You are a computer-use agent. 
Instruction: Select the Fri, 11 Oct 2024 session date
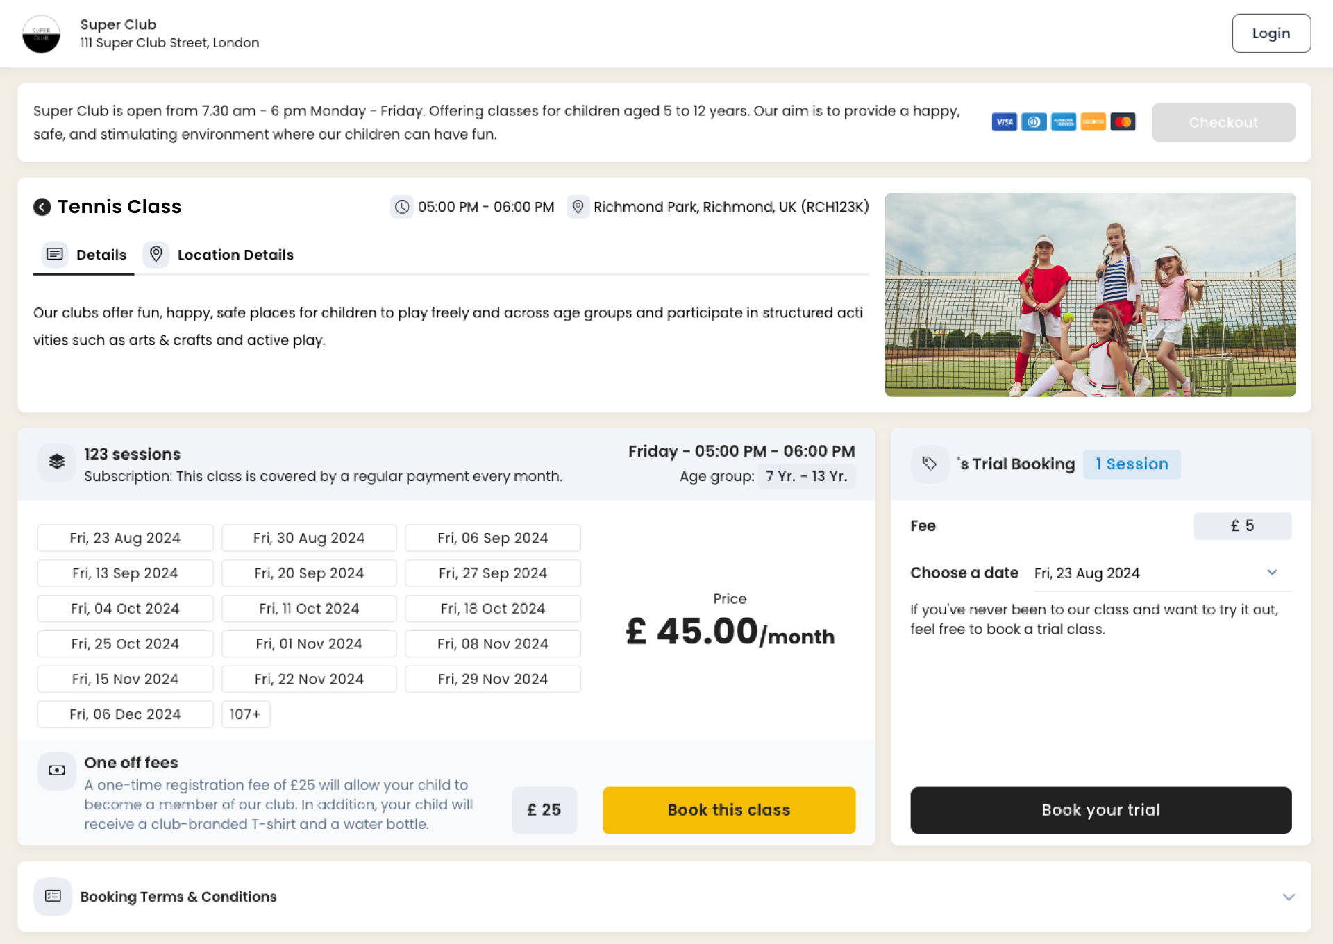[309, 609]
